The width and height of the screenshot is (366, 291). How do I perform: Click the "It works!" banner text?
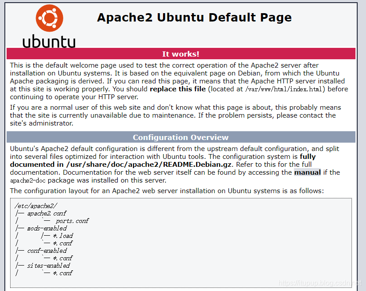pyautogui.click(x=181, y=54)
